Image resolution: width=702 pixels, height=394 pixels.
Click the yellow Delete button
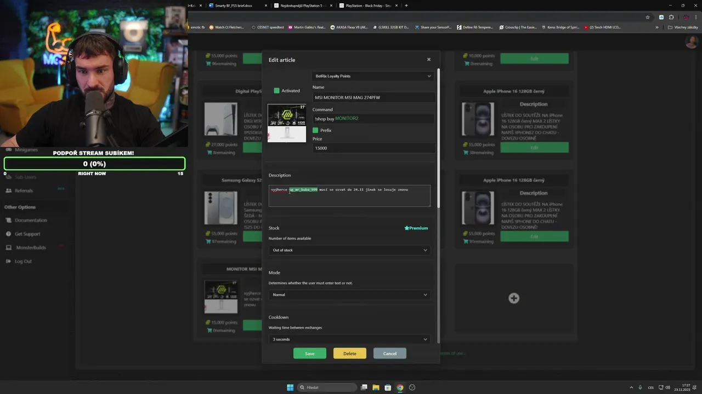350,354
